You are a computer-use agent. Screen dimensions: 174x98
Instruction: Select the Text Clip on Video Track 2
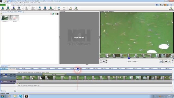[x=54, y=75]
